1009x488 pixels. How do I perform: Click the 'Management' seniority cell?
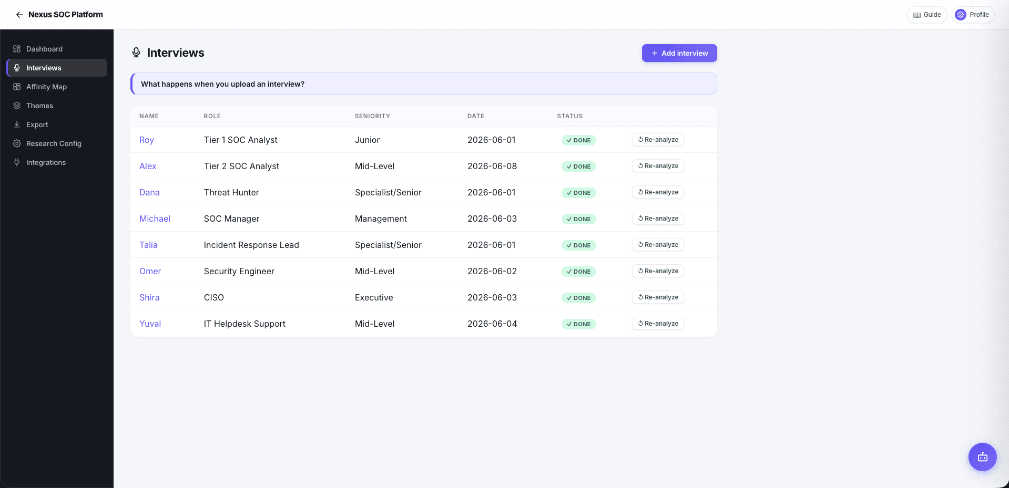pyautogui.click(x=381, y=219)
